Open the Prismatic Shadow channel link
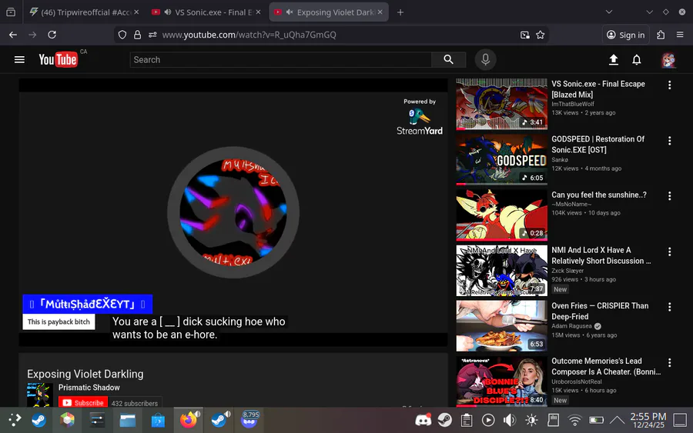Viewport: 693px width, 433px height. point(89,388)
